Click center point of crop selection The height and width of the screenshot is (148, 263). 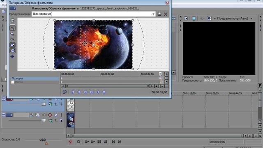(x=94, y=45)
